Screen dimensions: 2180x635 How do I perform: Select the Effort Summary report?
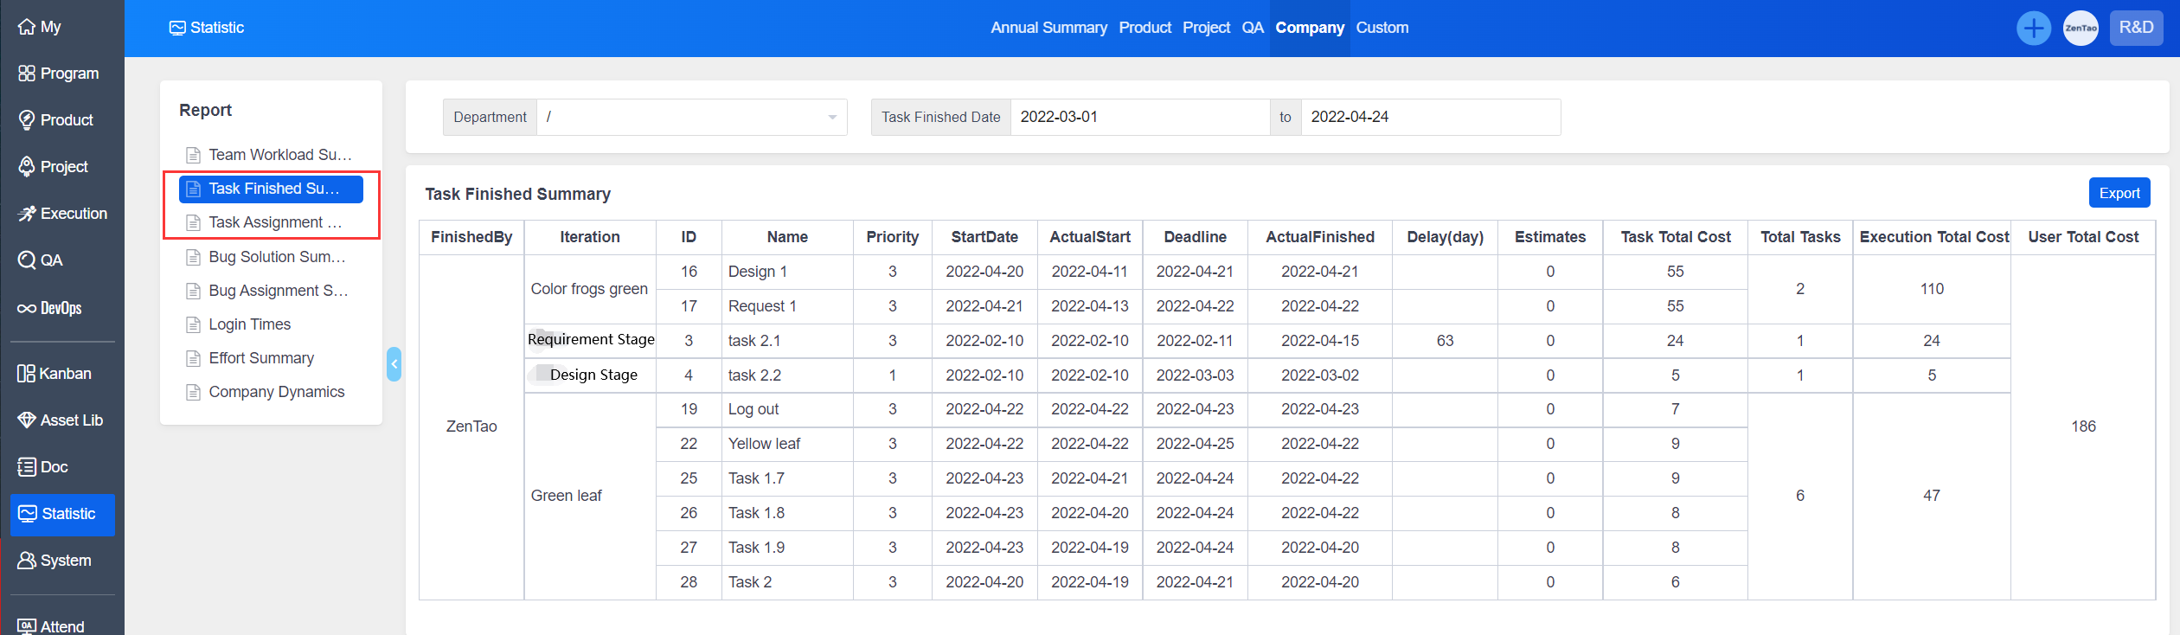pos(260,358)
